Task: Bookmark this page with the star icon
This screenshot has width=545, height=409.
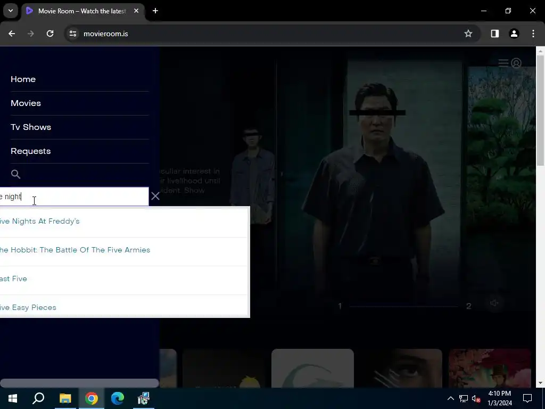Action: coord(468,34)
